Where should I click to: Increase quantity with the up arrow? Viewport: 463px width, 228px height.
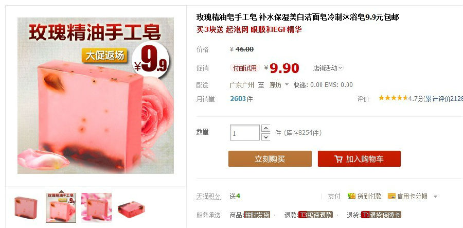[x=266, y=129]
